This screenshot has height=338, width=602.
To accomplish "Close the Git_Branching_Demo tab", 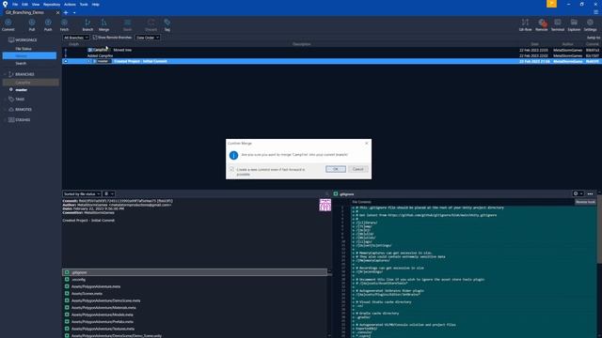I will [57, 12].
